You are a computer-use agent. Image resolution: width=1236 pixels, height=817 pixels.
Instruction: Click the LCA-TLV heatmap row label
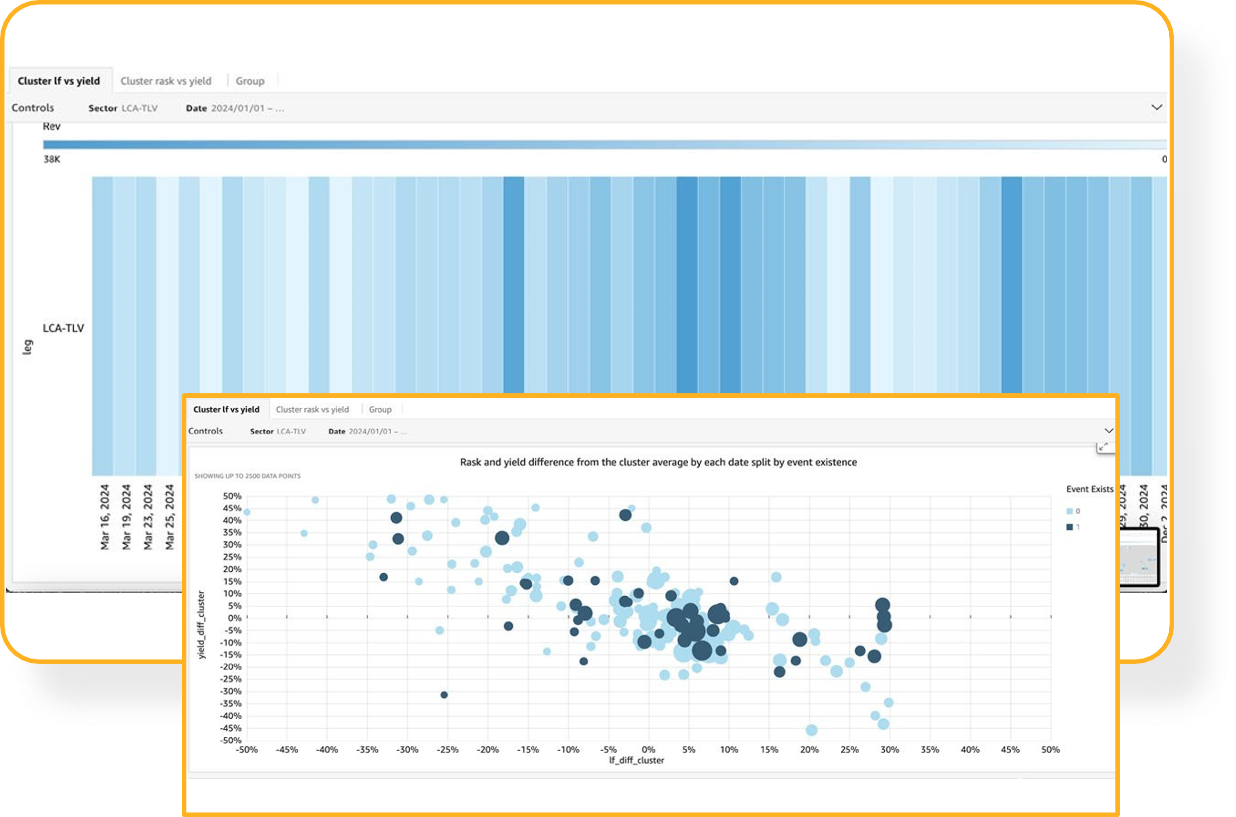click(x=63, y=328)
